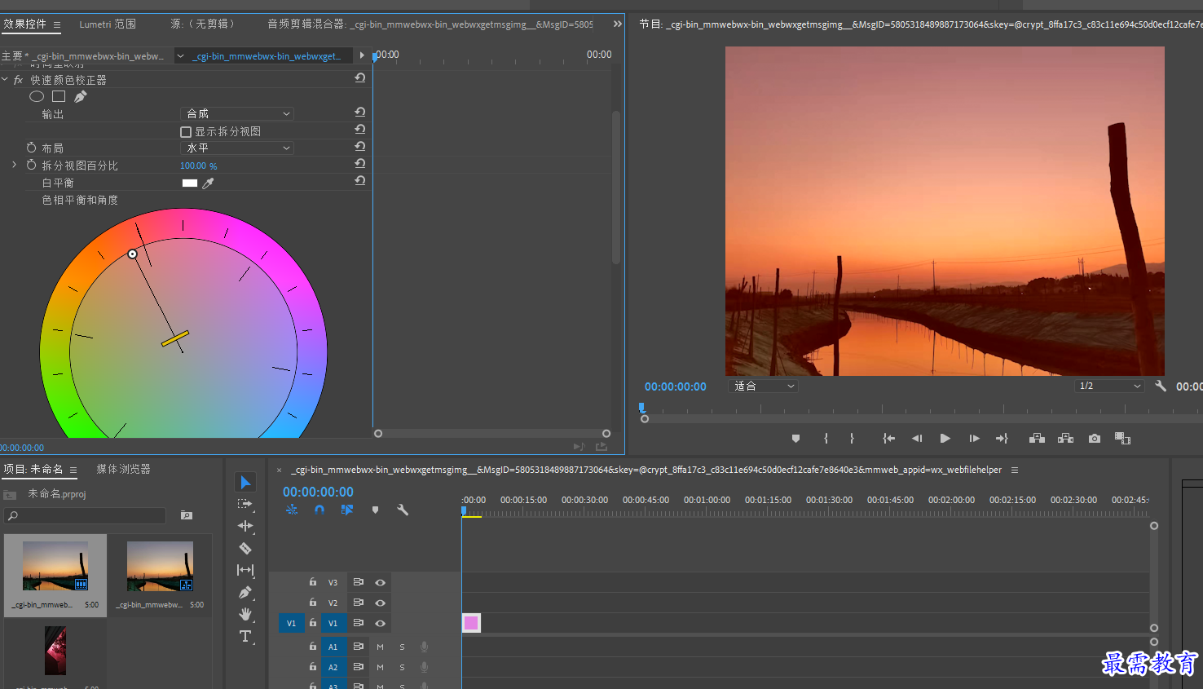The width and height of the screenshot is (1203, 689).
Task: Toggle V3 track output eye
Action: point(380,582)
